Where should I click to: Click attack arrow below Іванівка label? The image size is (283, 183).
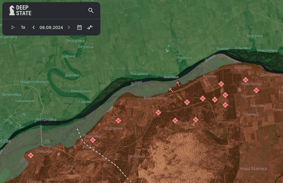[x=178, y=83]
